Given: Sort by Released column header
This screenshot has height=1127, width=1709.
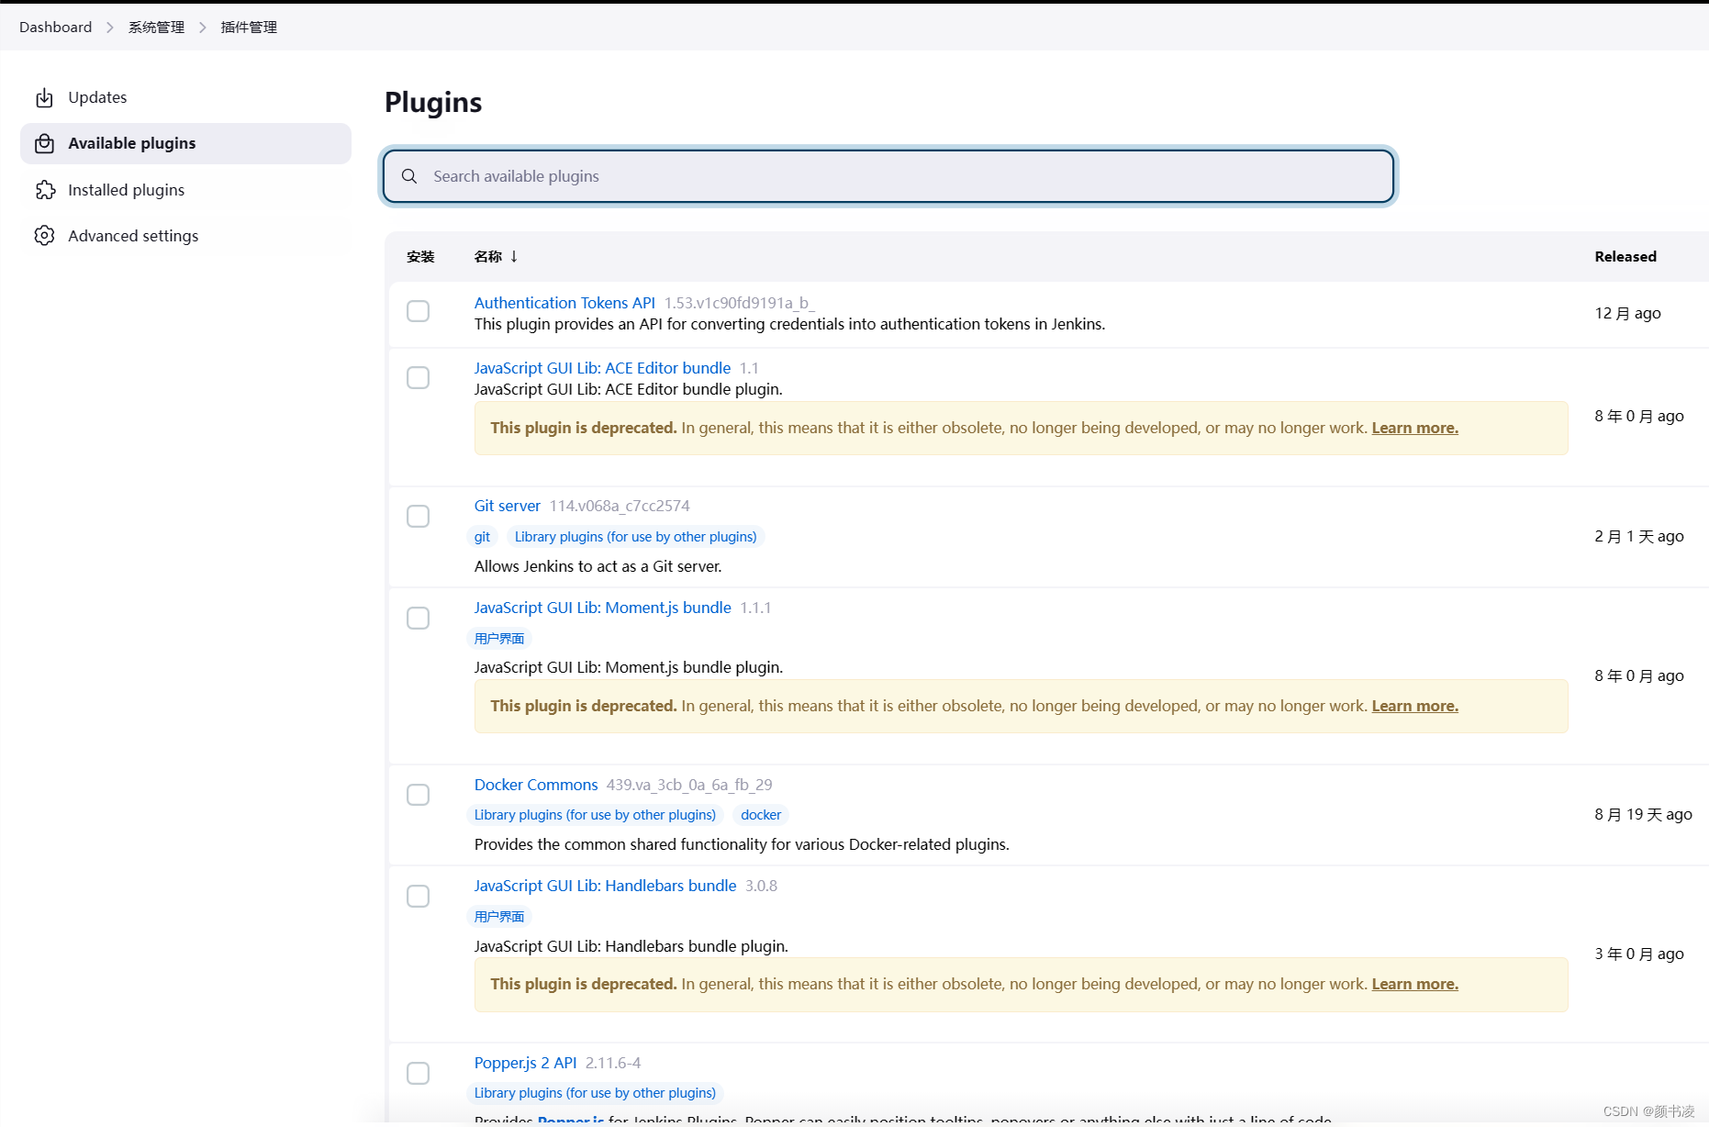Looking at the screenshot, I should [x=1625, y=257].
